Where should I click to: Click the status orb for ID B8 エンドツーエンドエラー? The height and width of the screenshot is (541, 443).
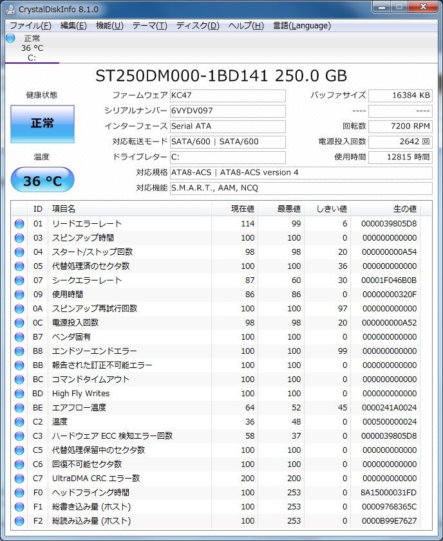(x=19, y=351)
